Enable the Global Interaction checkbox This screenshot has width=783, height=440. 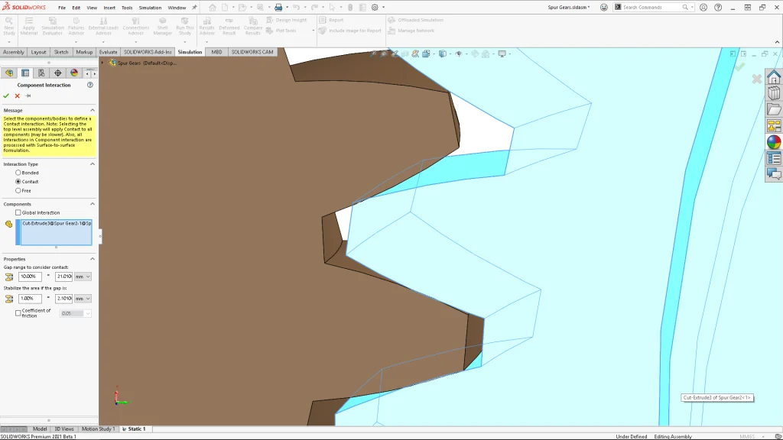[x=18, y=213]
